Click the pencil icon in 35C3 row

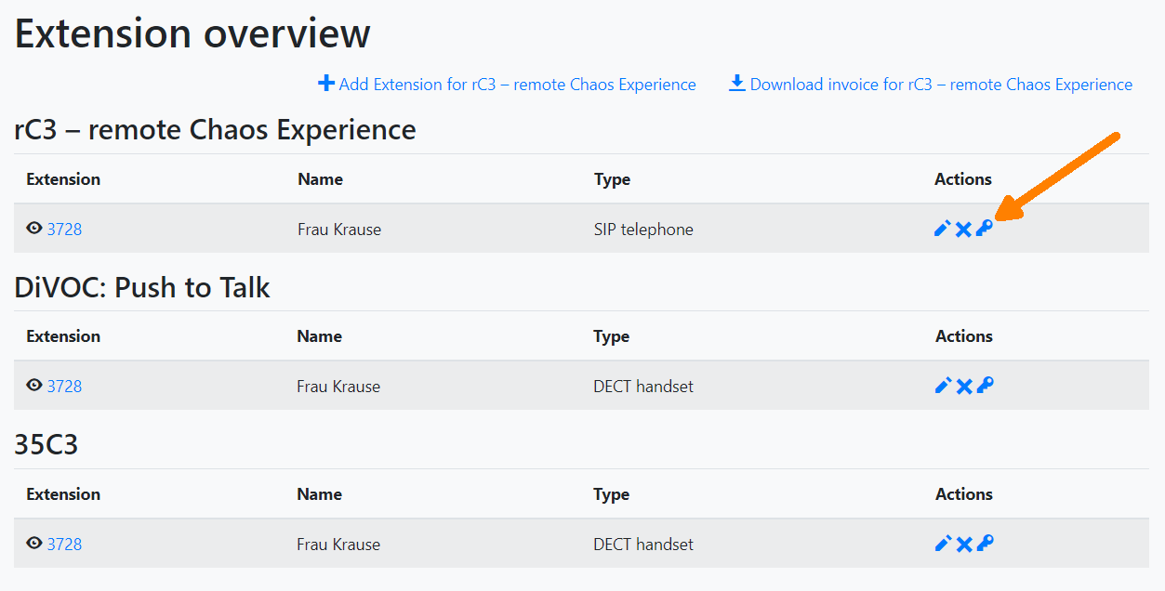[x=943, y=544]
